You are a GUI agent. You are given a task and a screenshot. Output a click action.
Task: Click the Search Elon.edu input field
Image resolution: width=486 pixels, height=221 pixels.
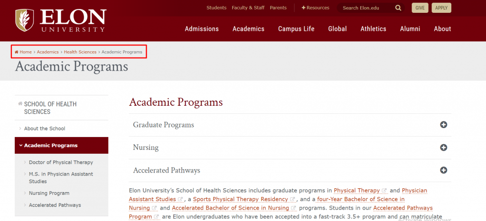pyautogui.click(x=365, y=8)
